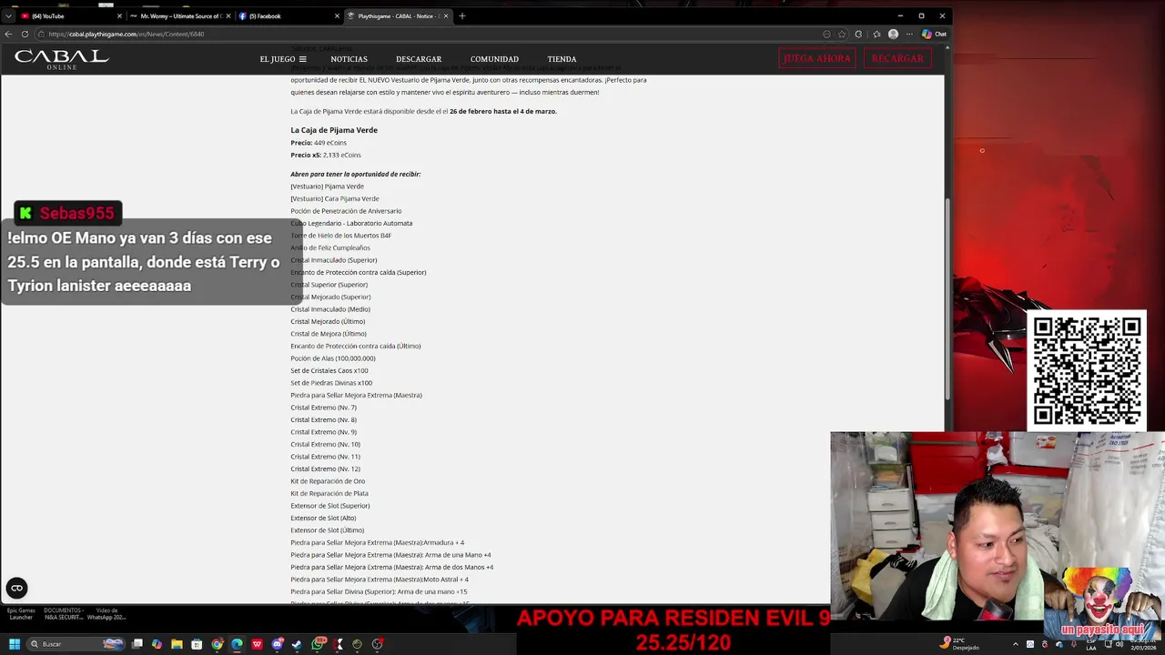
Task: Open the Kick app taskbar icon
Action: [x=338, y=644]
